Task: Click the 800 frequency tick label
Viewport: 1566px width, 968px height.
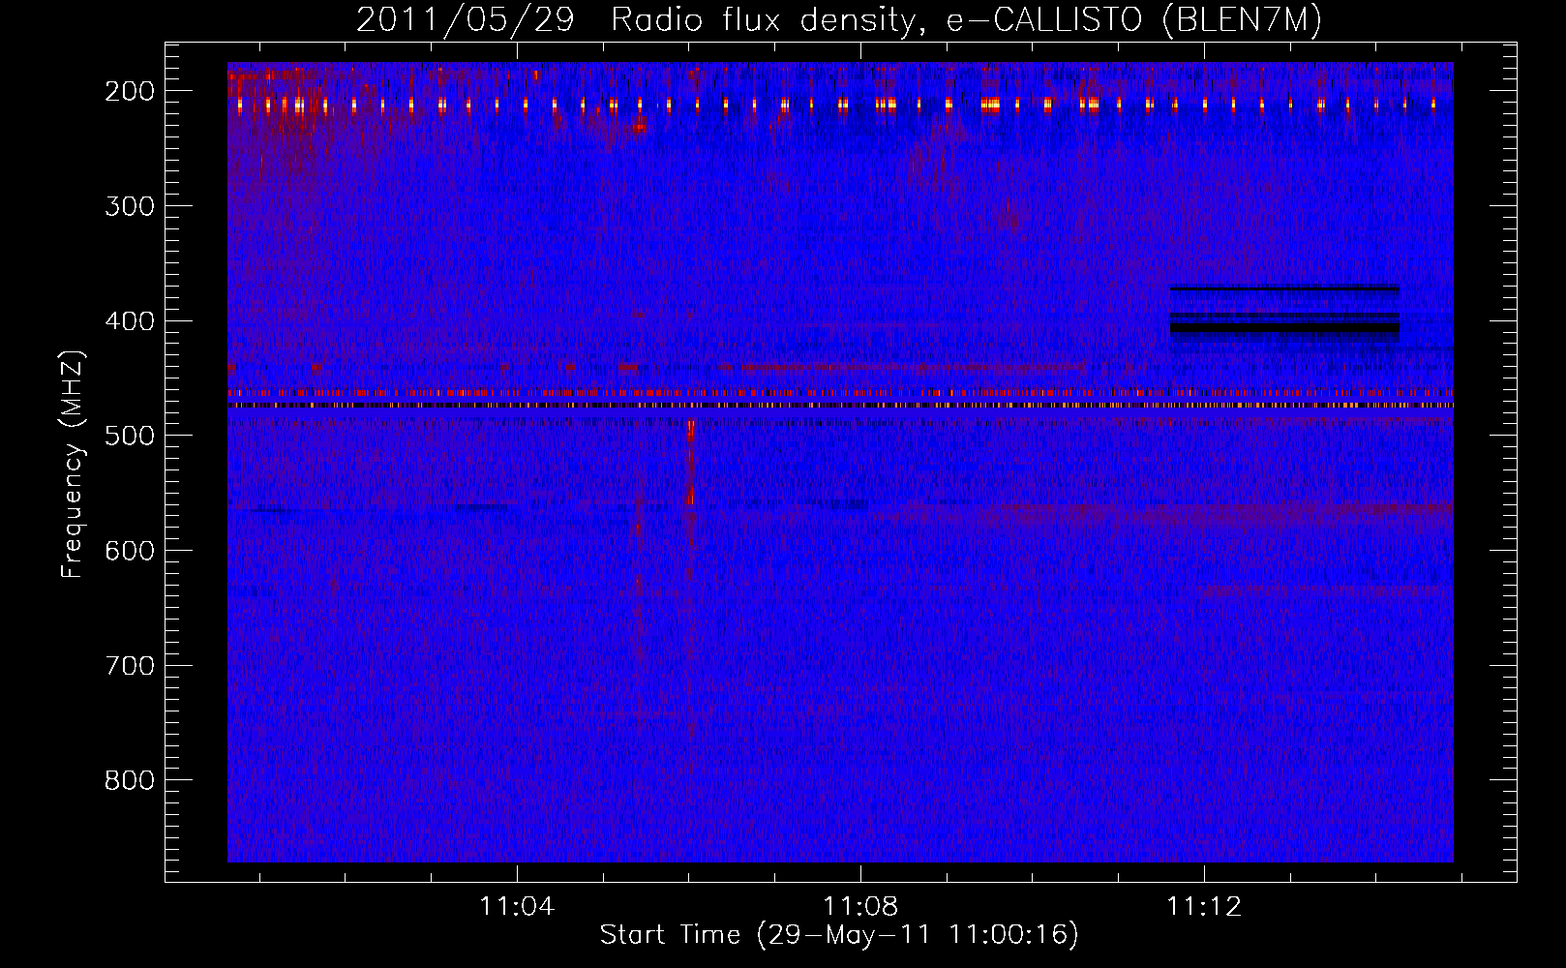Action: tap(130, 780)
